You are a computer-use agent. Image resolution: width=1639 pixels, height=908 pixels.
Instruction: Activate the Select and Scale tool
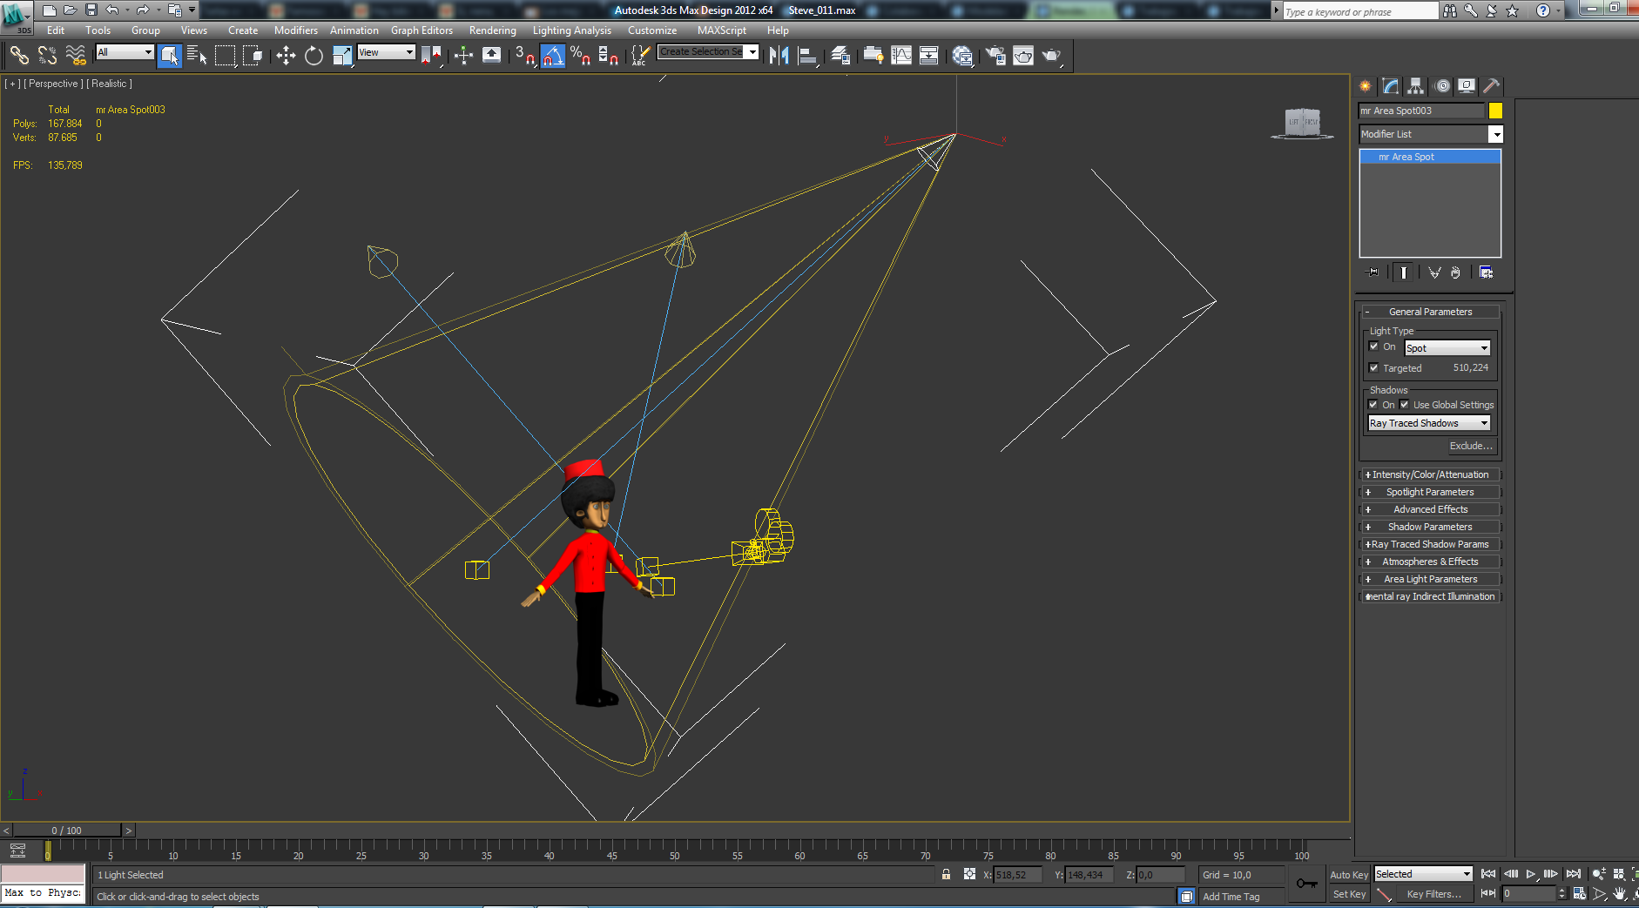click(342, 56)
